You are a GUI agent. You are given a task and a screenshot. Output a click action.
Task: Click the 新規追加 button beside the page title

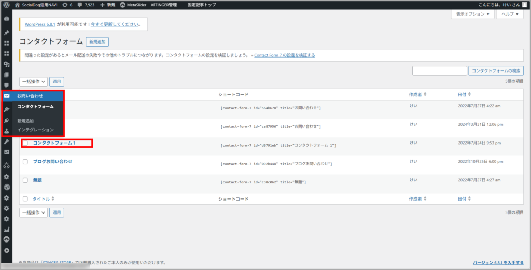(97, 41)
